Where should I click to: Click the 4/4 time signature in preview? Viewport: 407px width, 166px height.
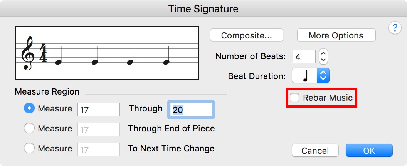point(43,53)
